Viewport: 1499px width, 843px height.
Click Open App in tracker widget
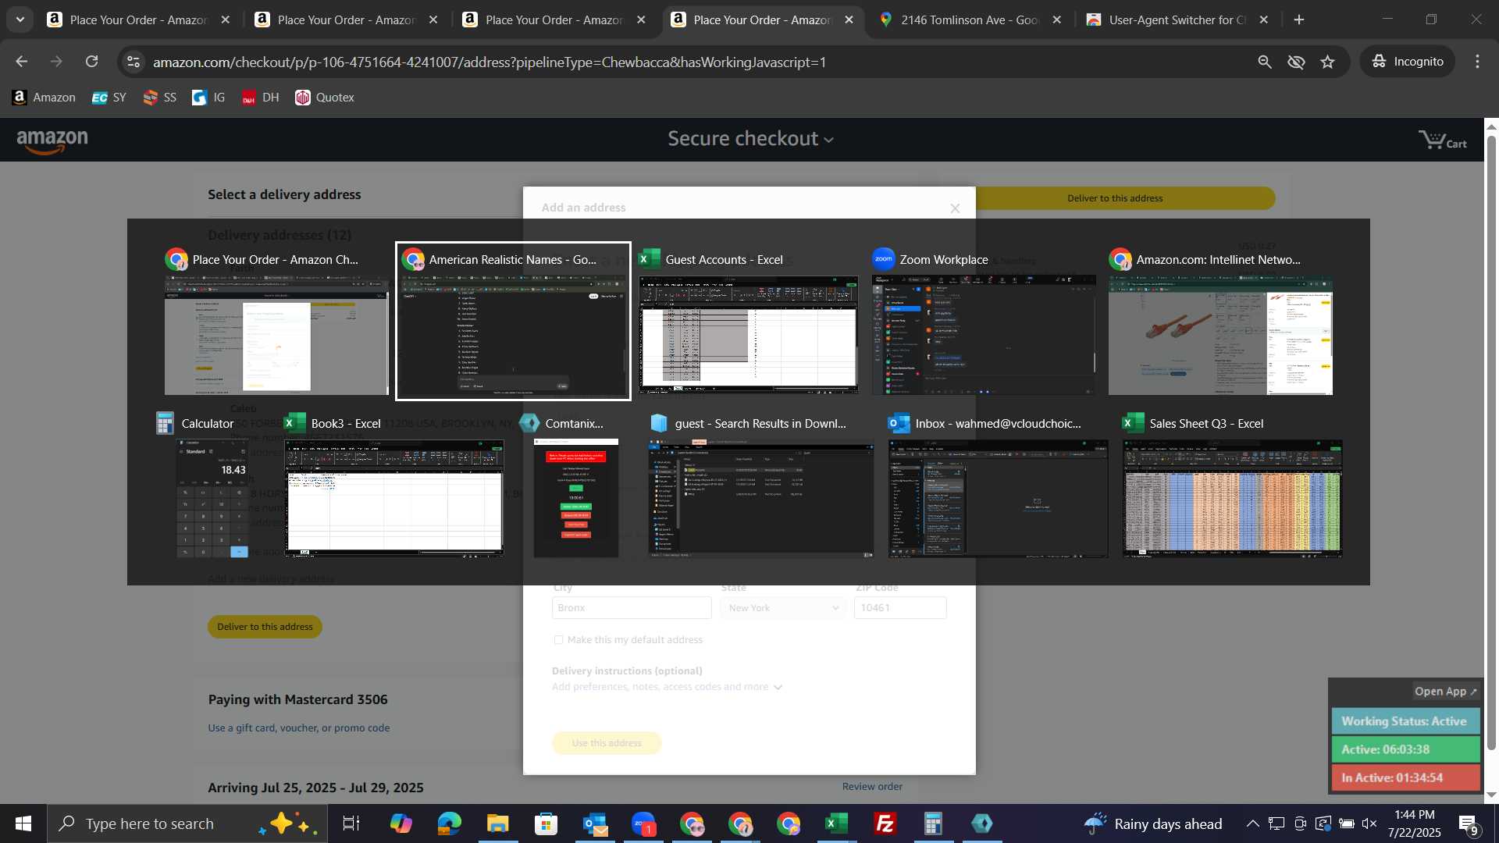(x=1445, y=692)
